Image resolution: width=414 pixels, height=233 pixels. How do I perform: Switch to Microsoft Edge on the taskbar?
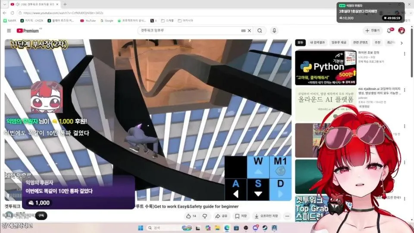pyautogui.click(x=227, y=228)
